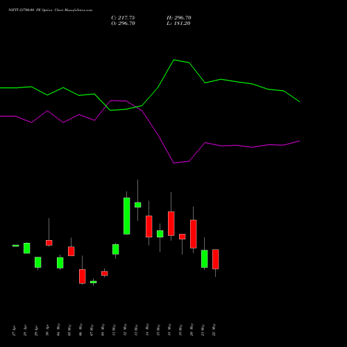This screenshot has height=347, width=347.
Task: Click the '04 May' date label
Action: pos(58,330)
